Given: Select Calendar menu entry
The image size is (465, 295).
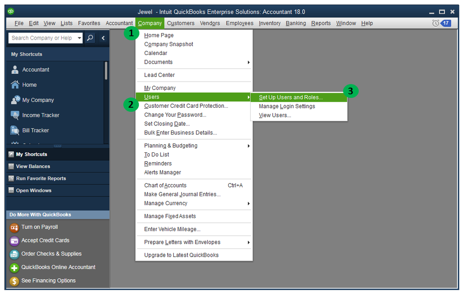Looking at the screenshot, I should point(194,54).
